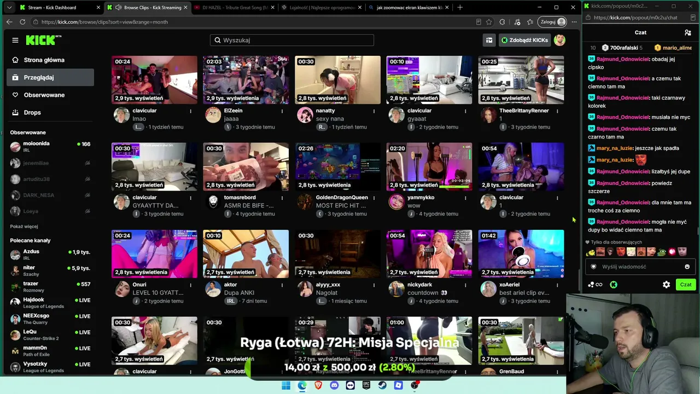Open the moioonida channel avatar
700x394 pixels.
click(x=15, y=147)
